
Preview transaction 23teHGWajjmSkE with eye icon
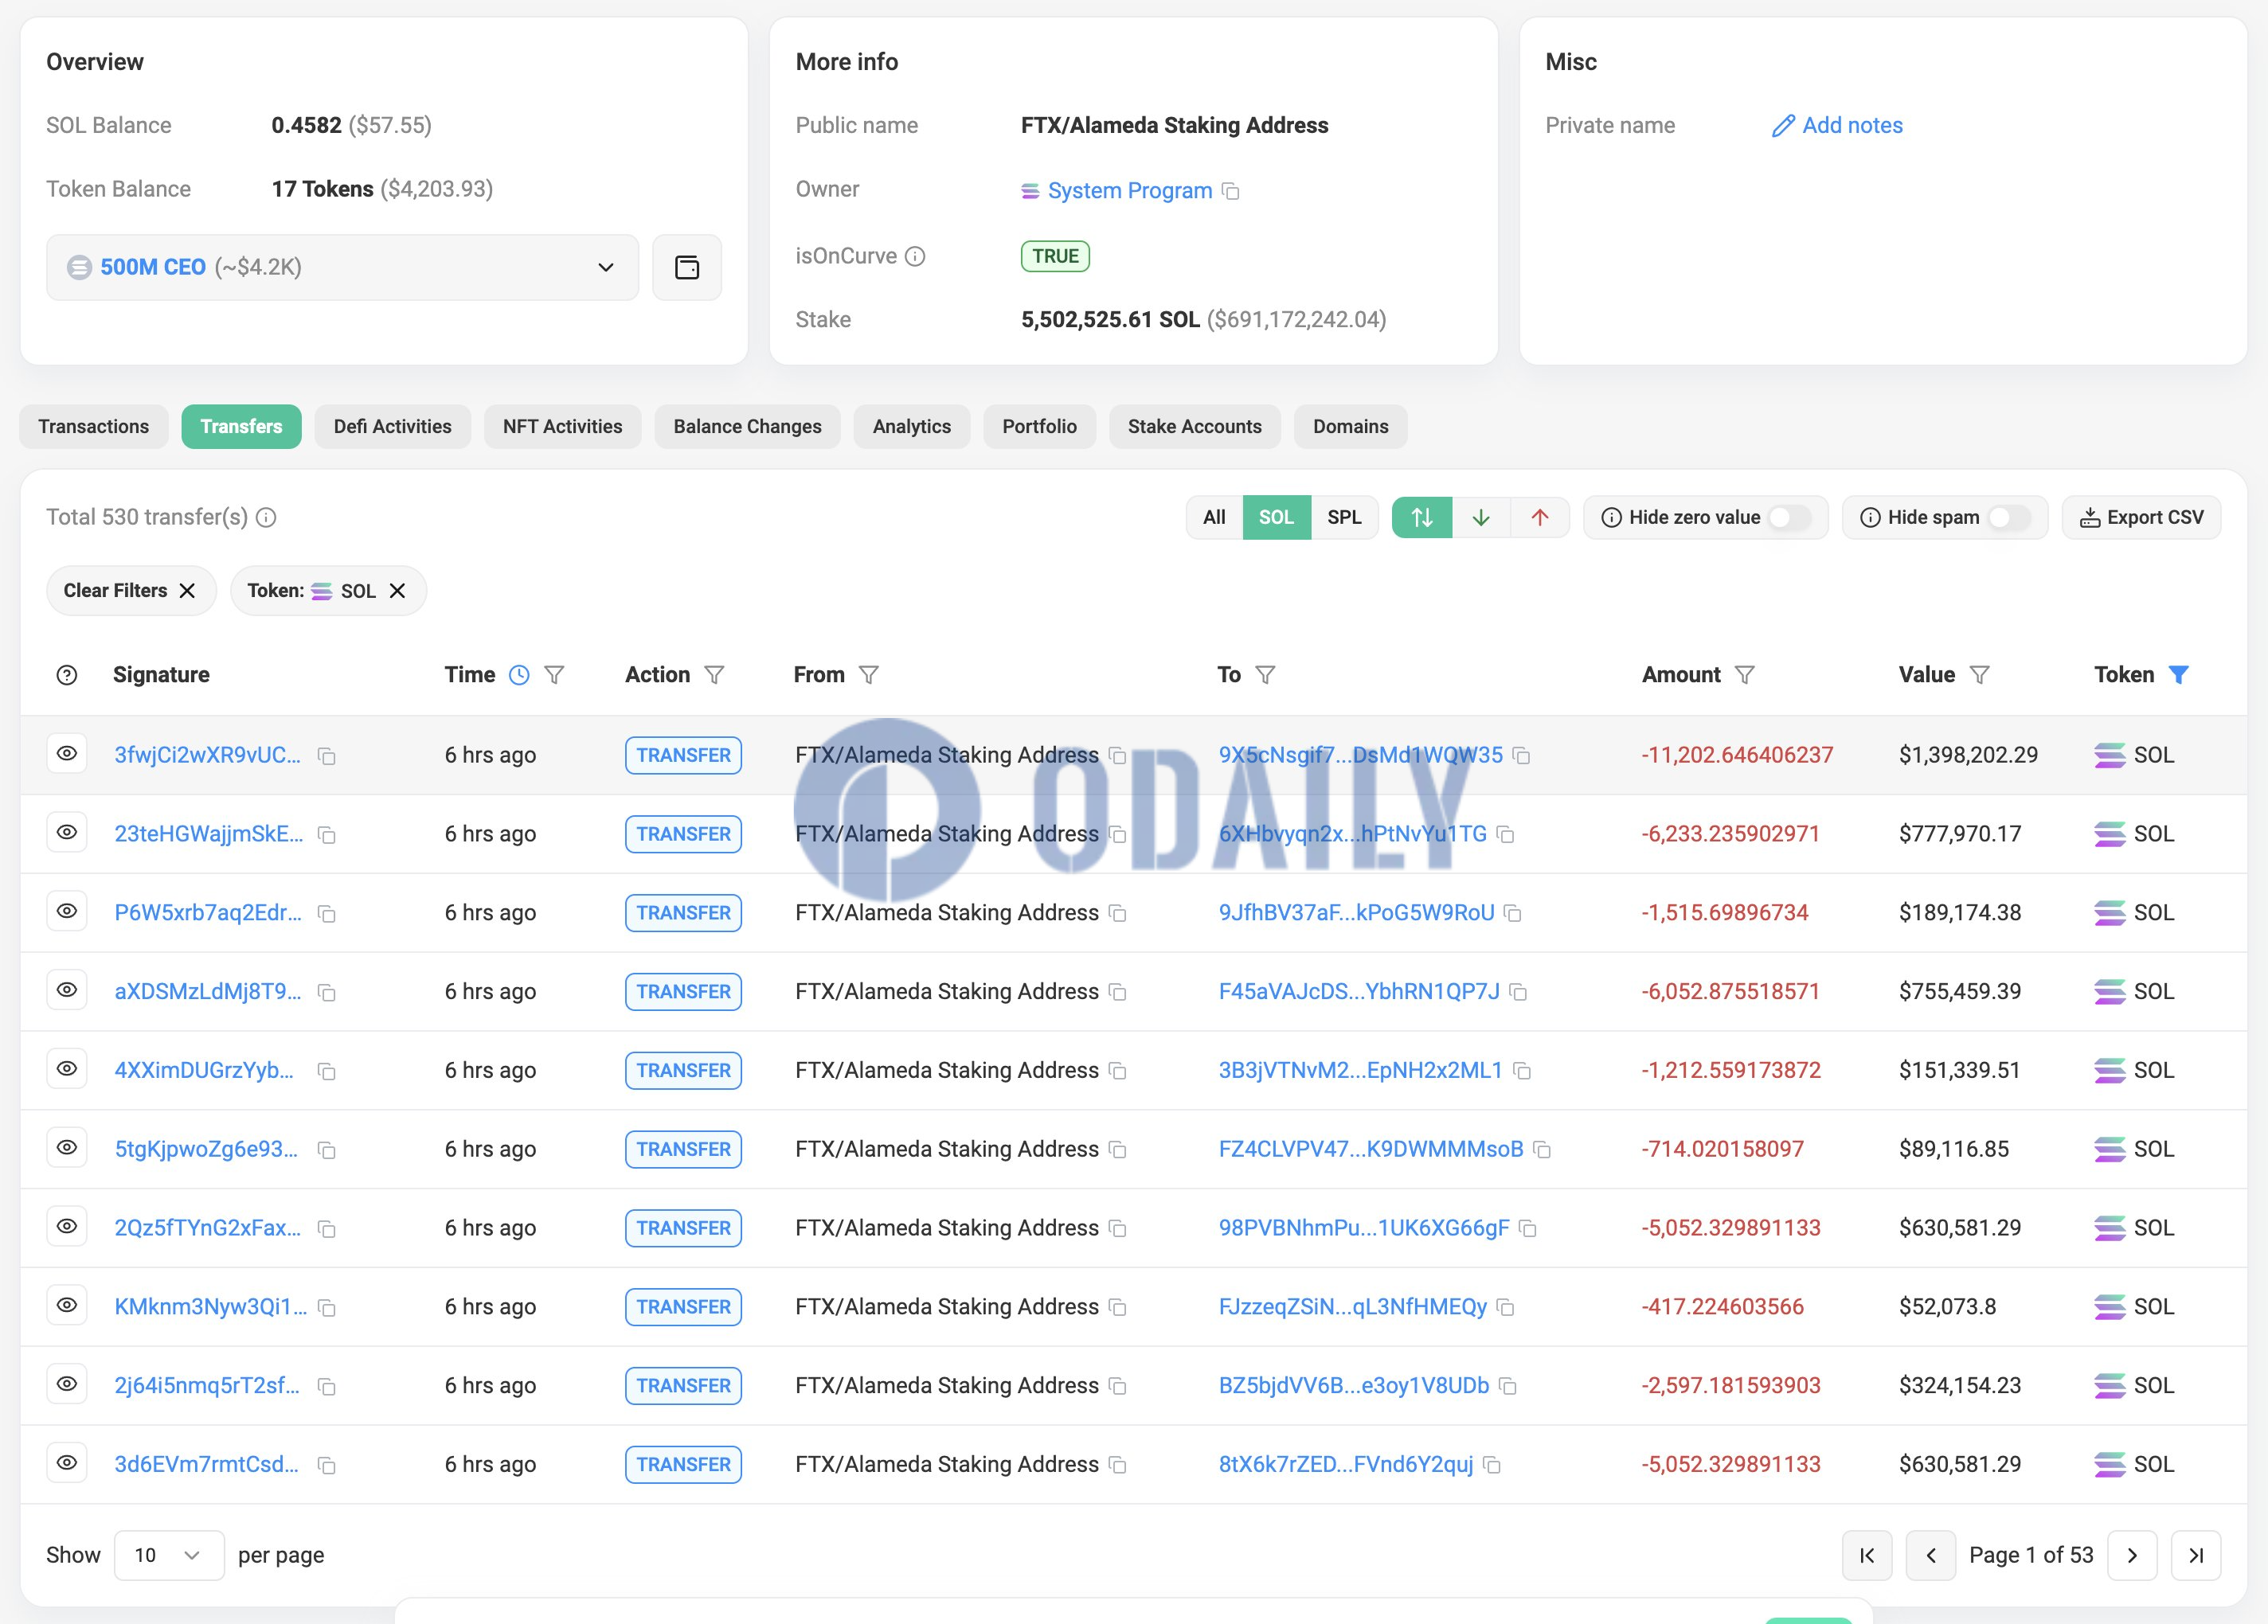point(67,833)
